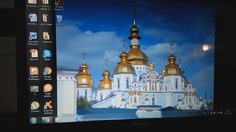Open the image file named 4

click(x=34, y=90)
